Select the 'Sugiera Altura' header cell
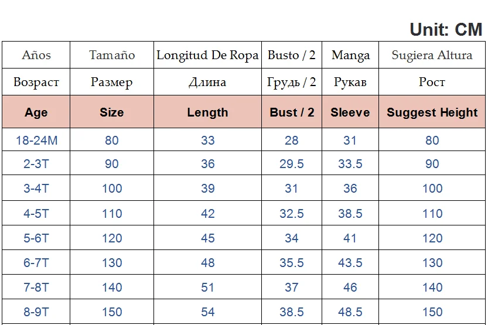488x325 pixels. (432, 56)
